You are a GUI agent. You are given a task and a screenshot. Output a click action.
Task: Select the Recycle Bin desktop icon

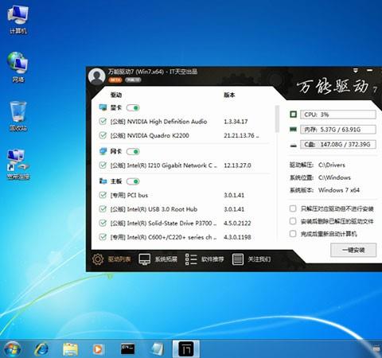tap(18, 116)
